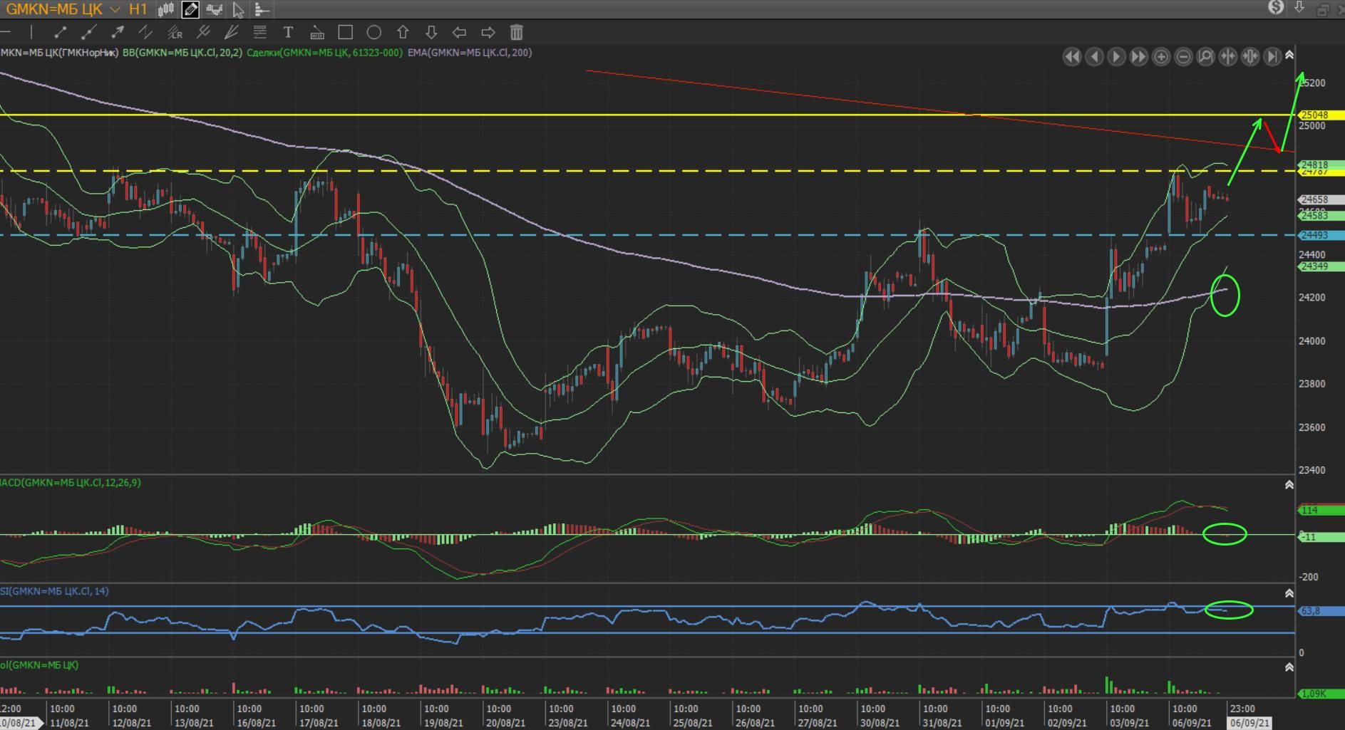
Task: Select the Fibonacci fan tool
Action: coord(231,32)
